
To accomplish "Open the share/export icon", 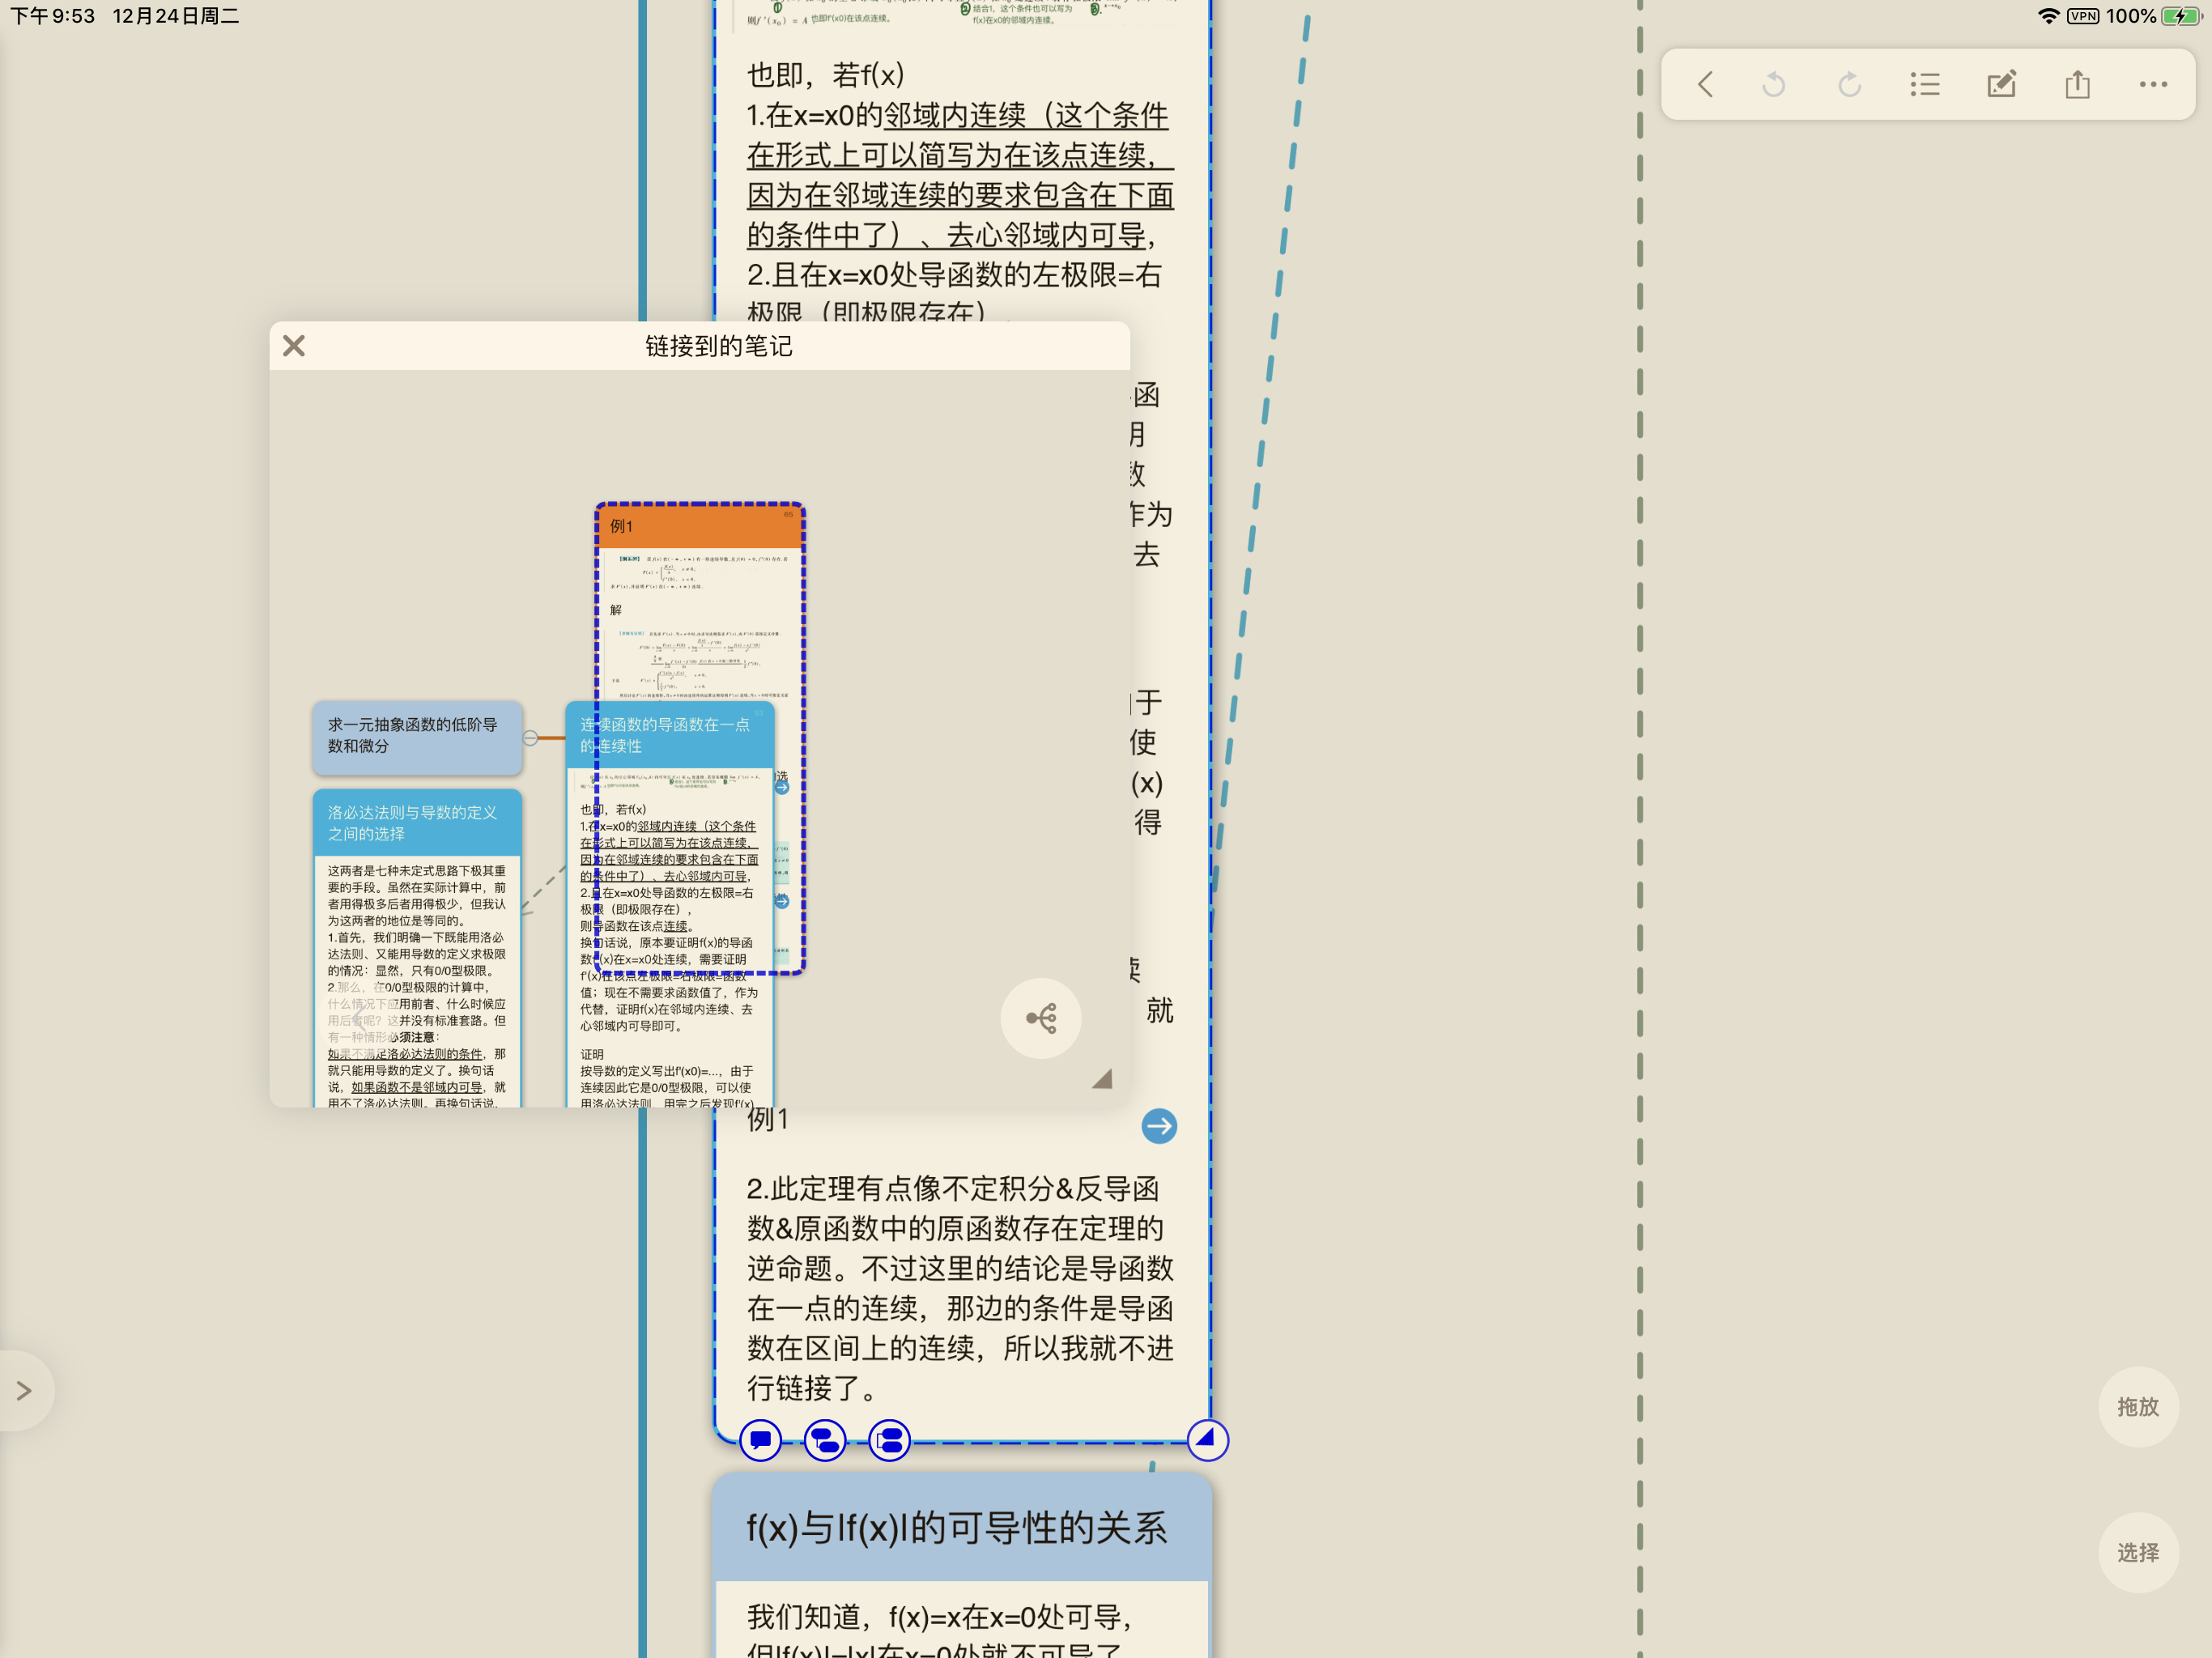I will [x=2078, y=84].
